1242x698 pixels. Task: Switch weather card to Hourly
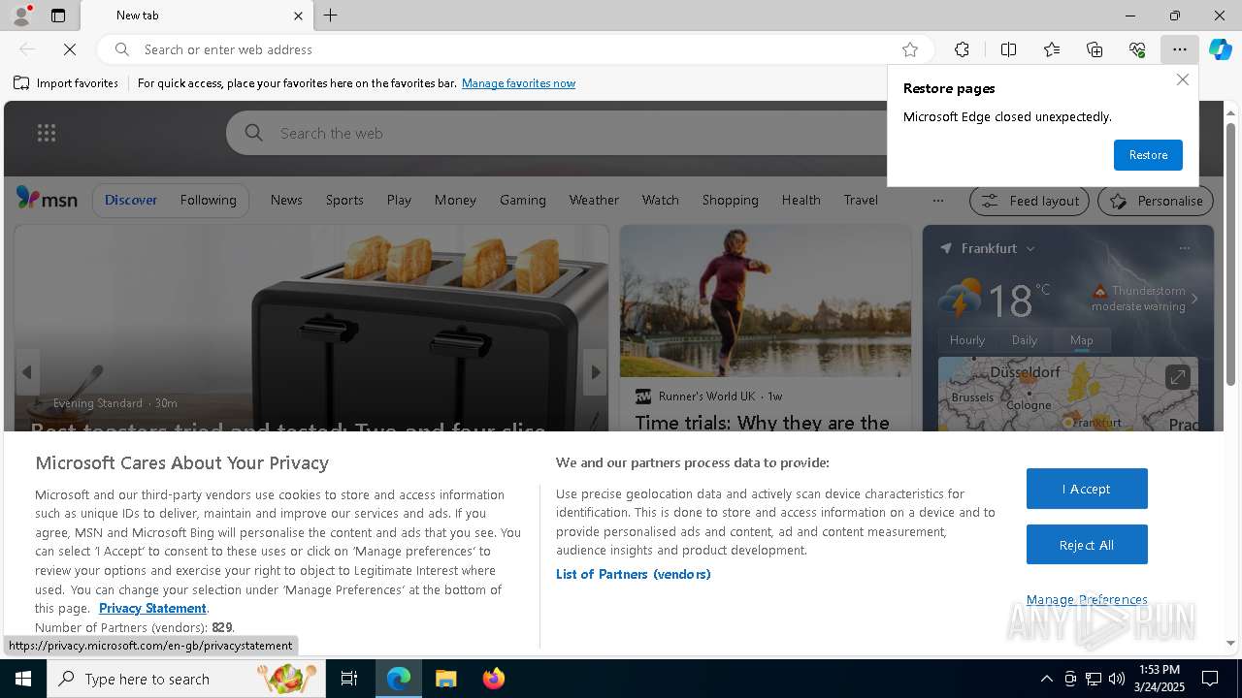click(967, 340)
